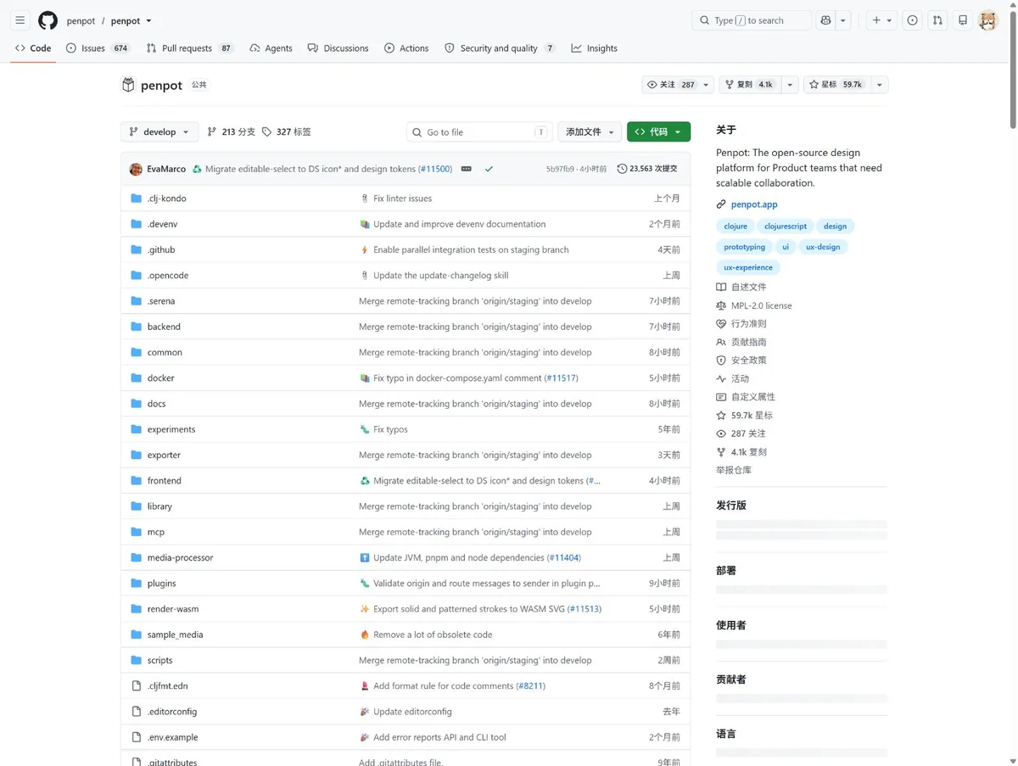Screen dimensions: 1018x766
Task: Click the clojure topic tag
Action: click(x=736, y=226)
